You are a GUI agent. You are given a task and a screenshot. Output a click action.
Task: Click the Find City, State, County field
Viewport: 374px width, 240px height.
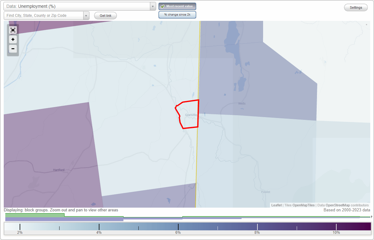tap(44, 16)
